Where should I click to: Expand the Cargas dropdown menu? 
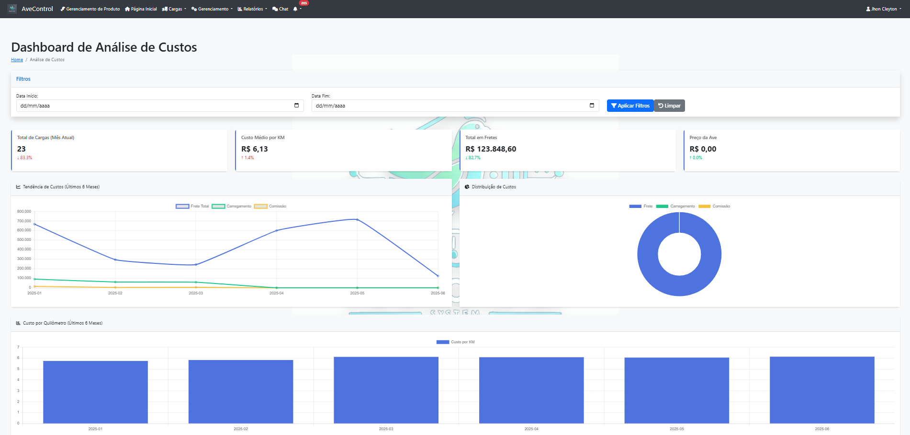pos(175,9)
